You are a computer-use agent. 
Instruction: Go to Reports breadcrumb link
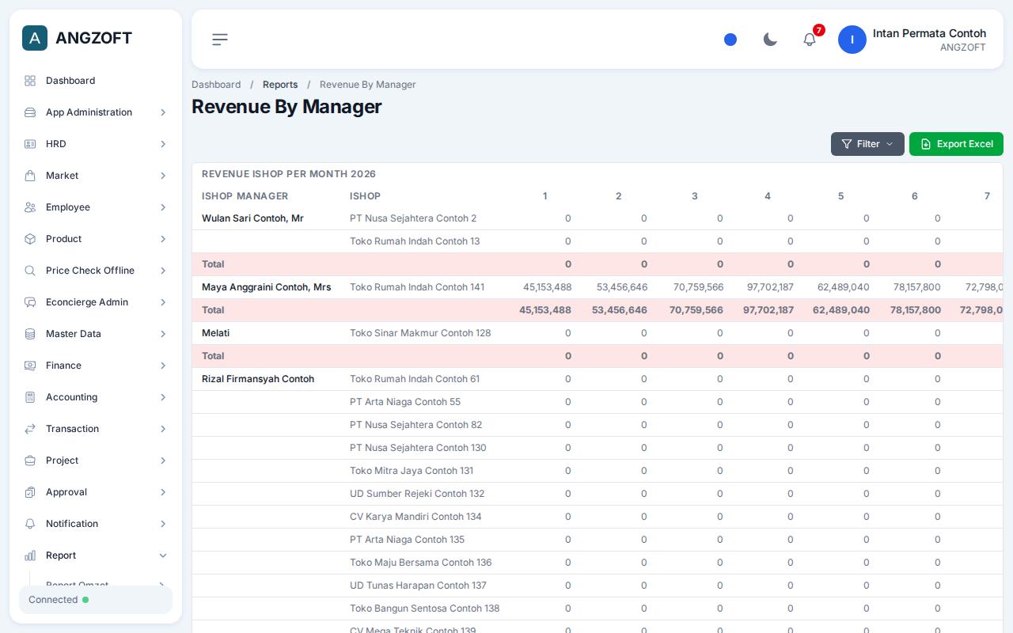(x=280, y=85)
